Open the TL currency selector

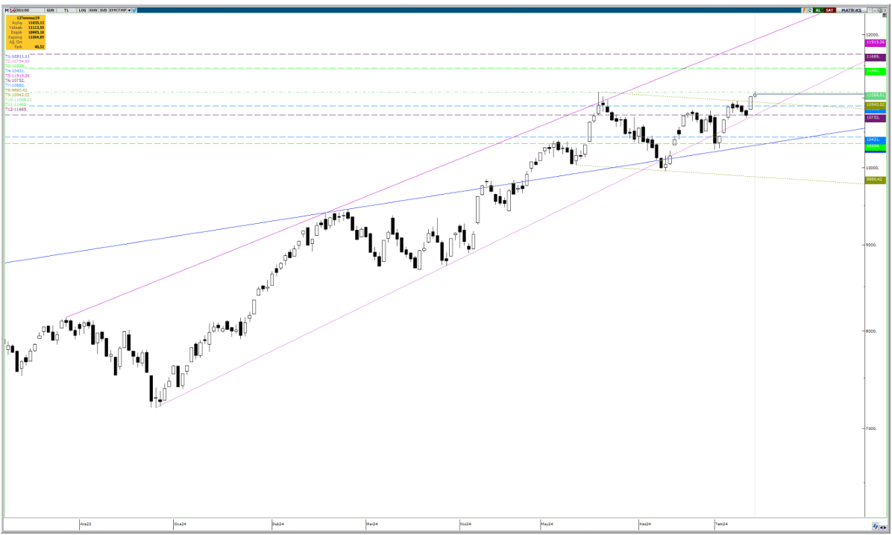(66, 10)
